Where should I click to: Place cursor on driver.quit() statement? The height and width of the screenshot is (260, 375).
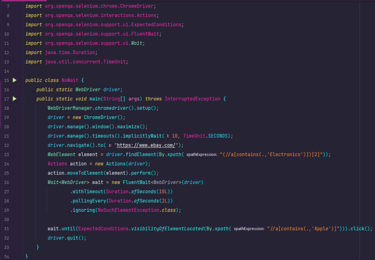pyautogui.click(x=67, y=238)
